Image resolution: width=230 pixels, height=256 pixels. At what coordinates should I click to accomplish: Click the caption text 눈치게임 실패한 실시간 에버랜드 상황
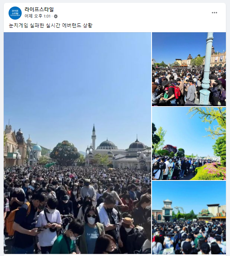click(51, 25)
